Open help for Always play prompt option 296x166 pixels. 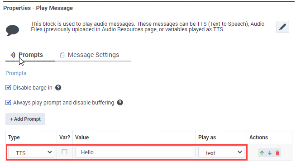pos(120,102)
